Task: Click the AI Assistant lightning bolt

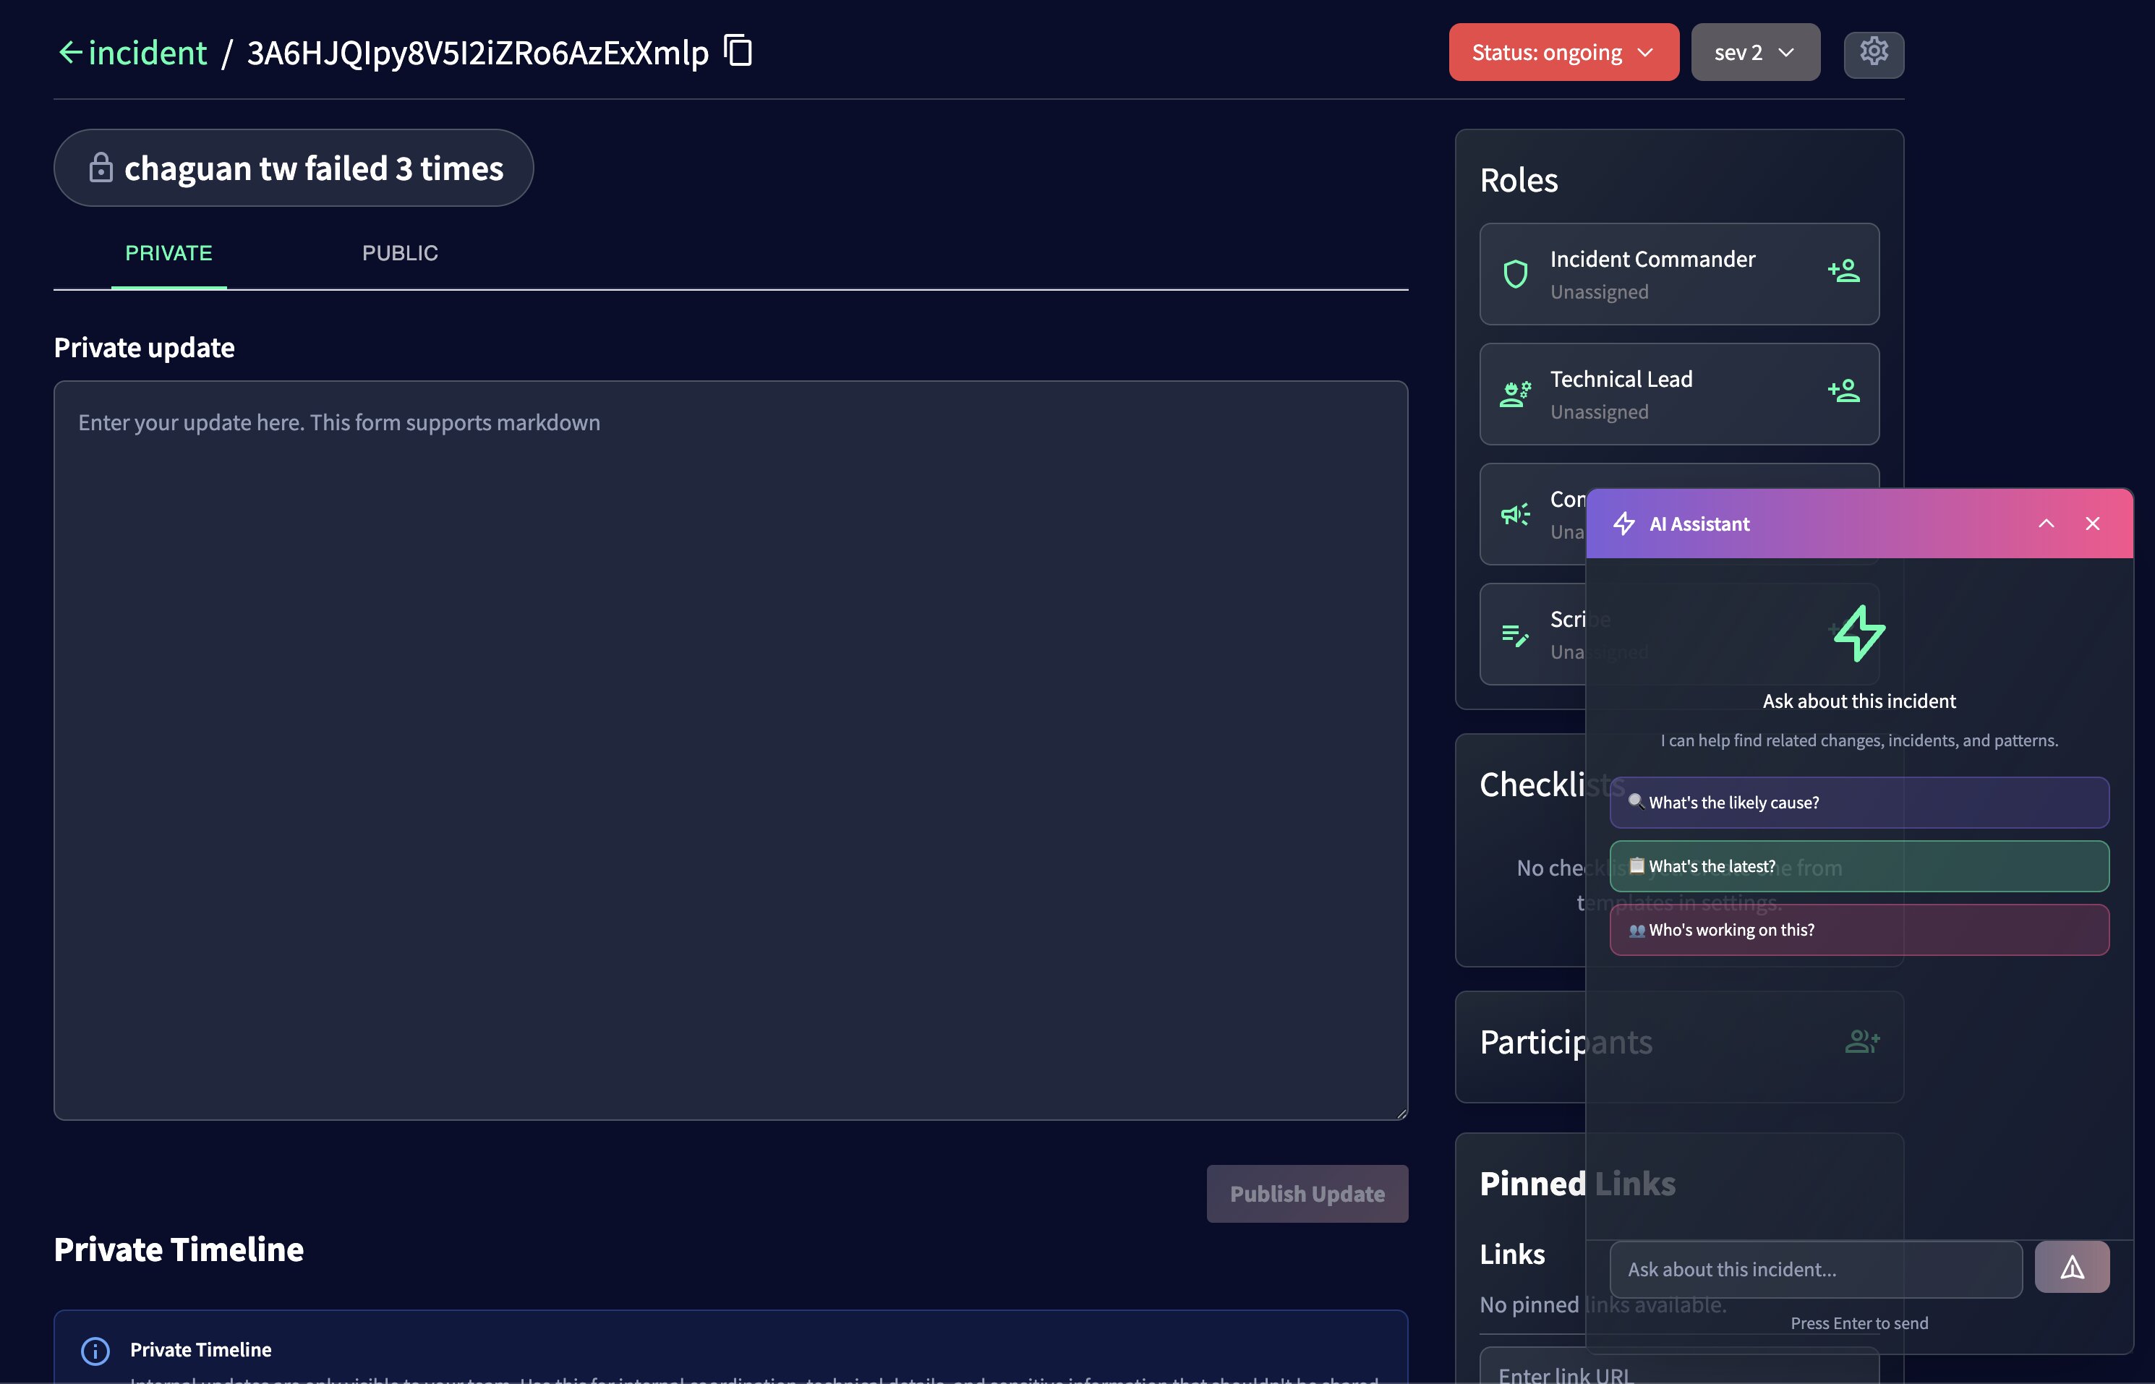Action: tap(1625, 523)
